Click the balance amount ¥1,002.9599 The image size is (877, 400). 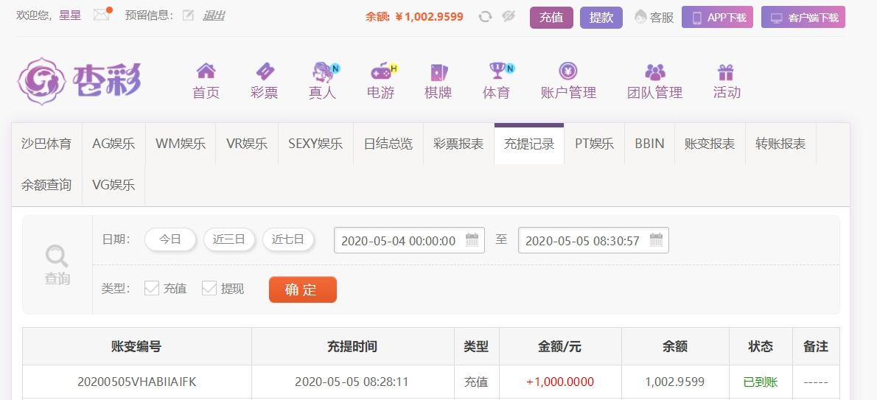click(x=429, y=17)
